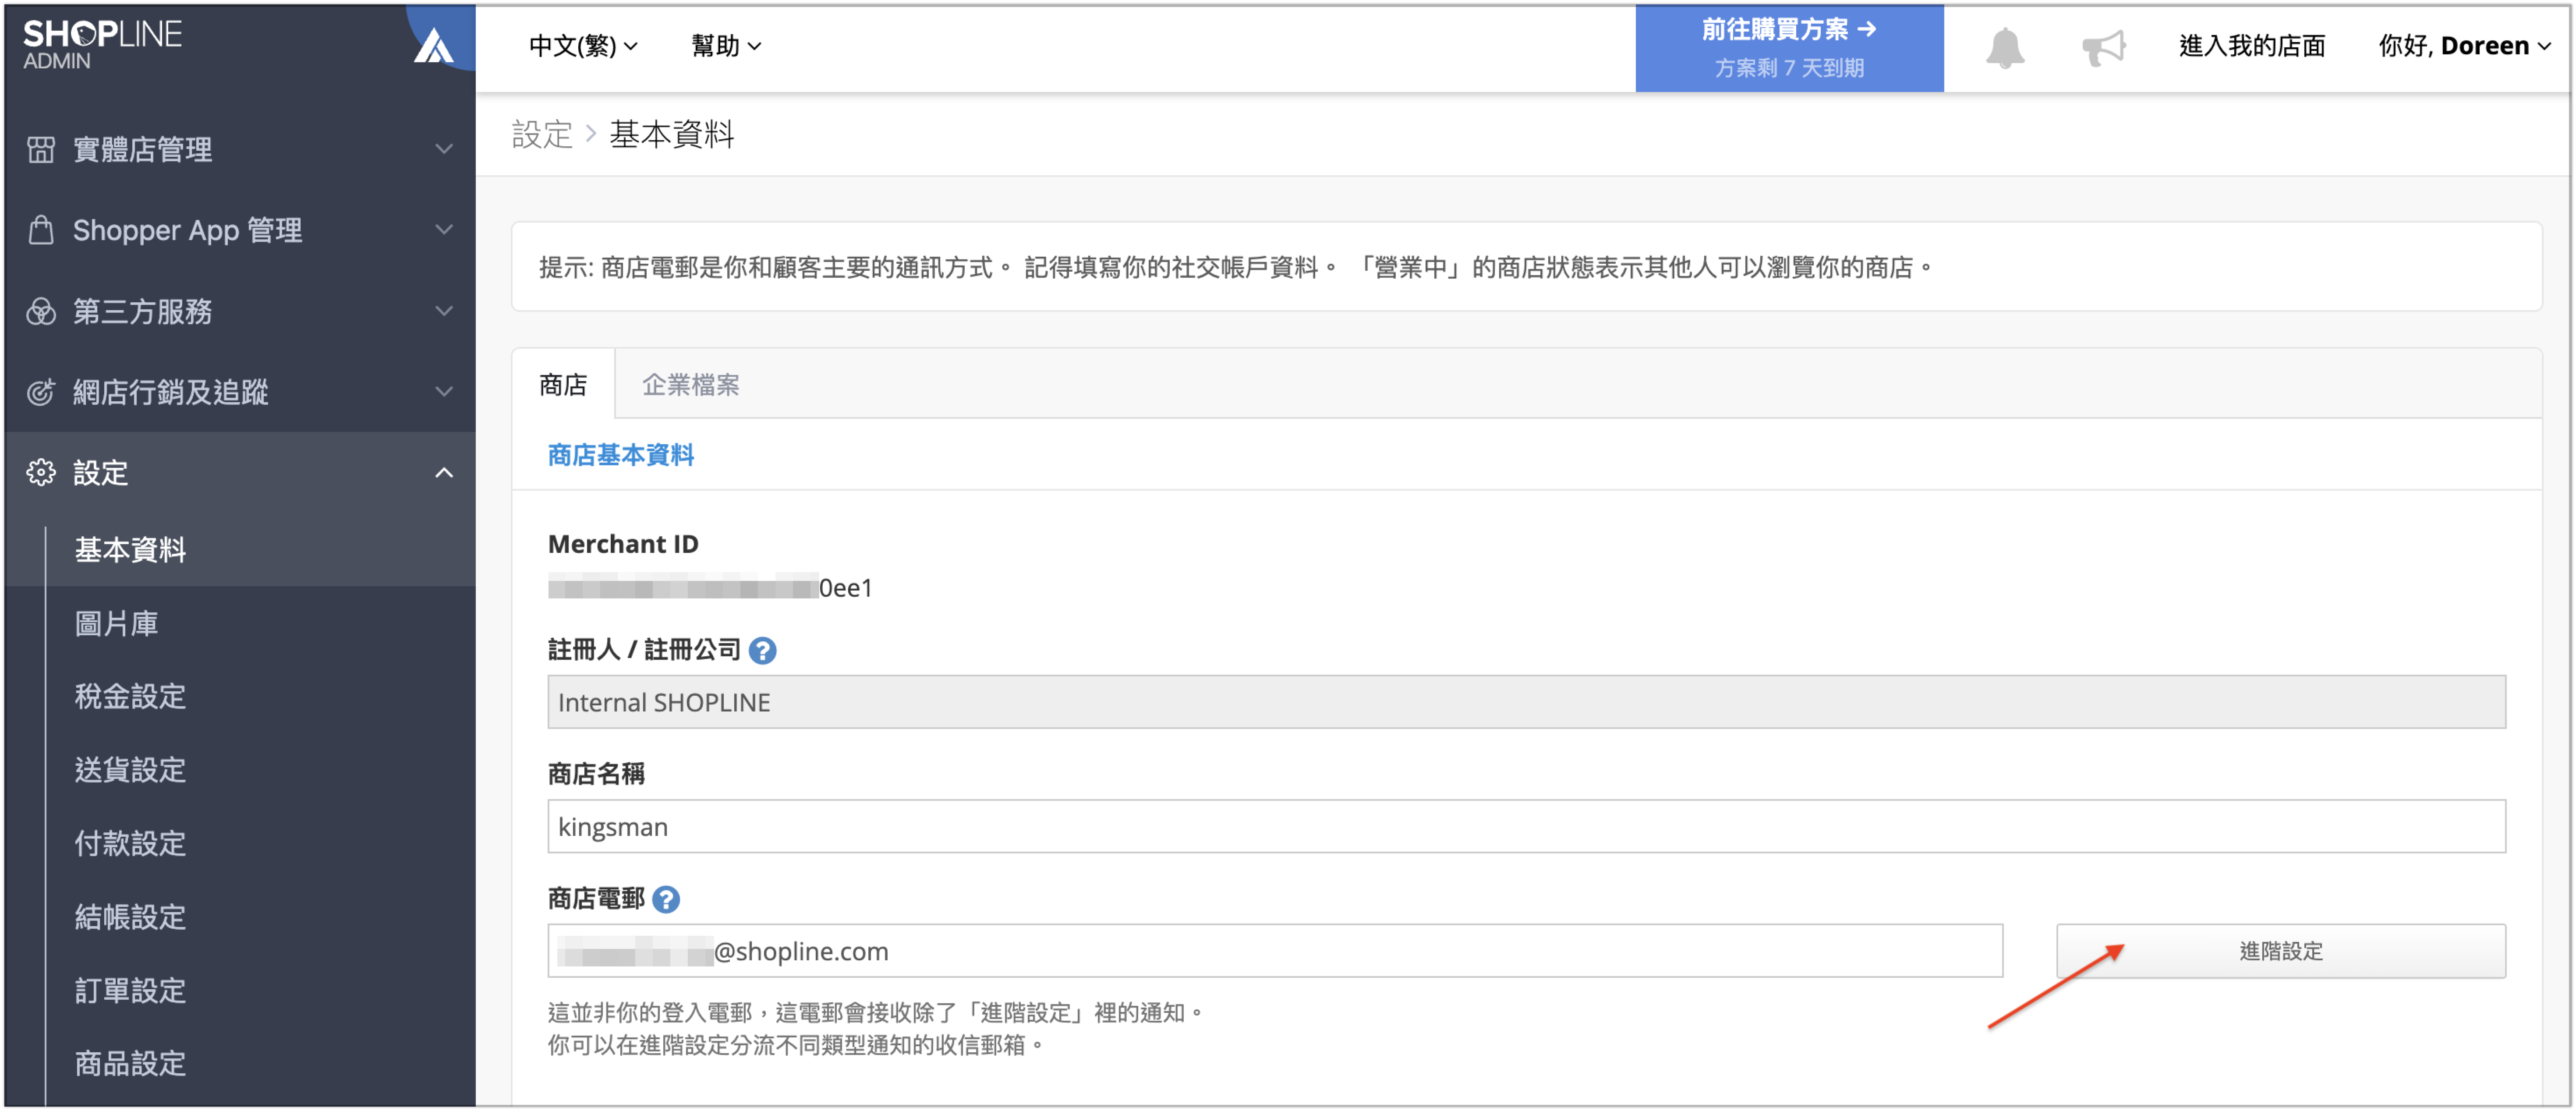Click the 設定 breadcrumb link
The image size is (2576, 1111).
(x=541, y=134)
